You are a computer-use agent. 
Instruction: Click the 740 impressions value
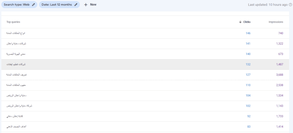(x=281, y=33)
